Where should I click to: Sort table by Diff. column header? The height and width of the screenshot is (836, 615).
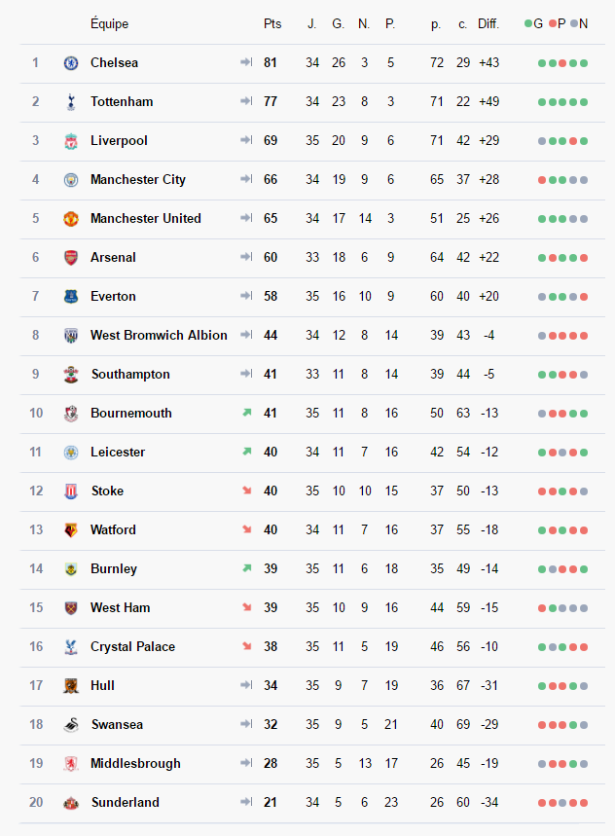(488, 23)
